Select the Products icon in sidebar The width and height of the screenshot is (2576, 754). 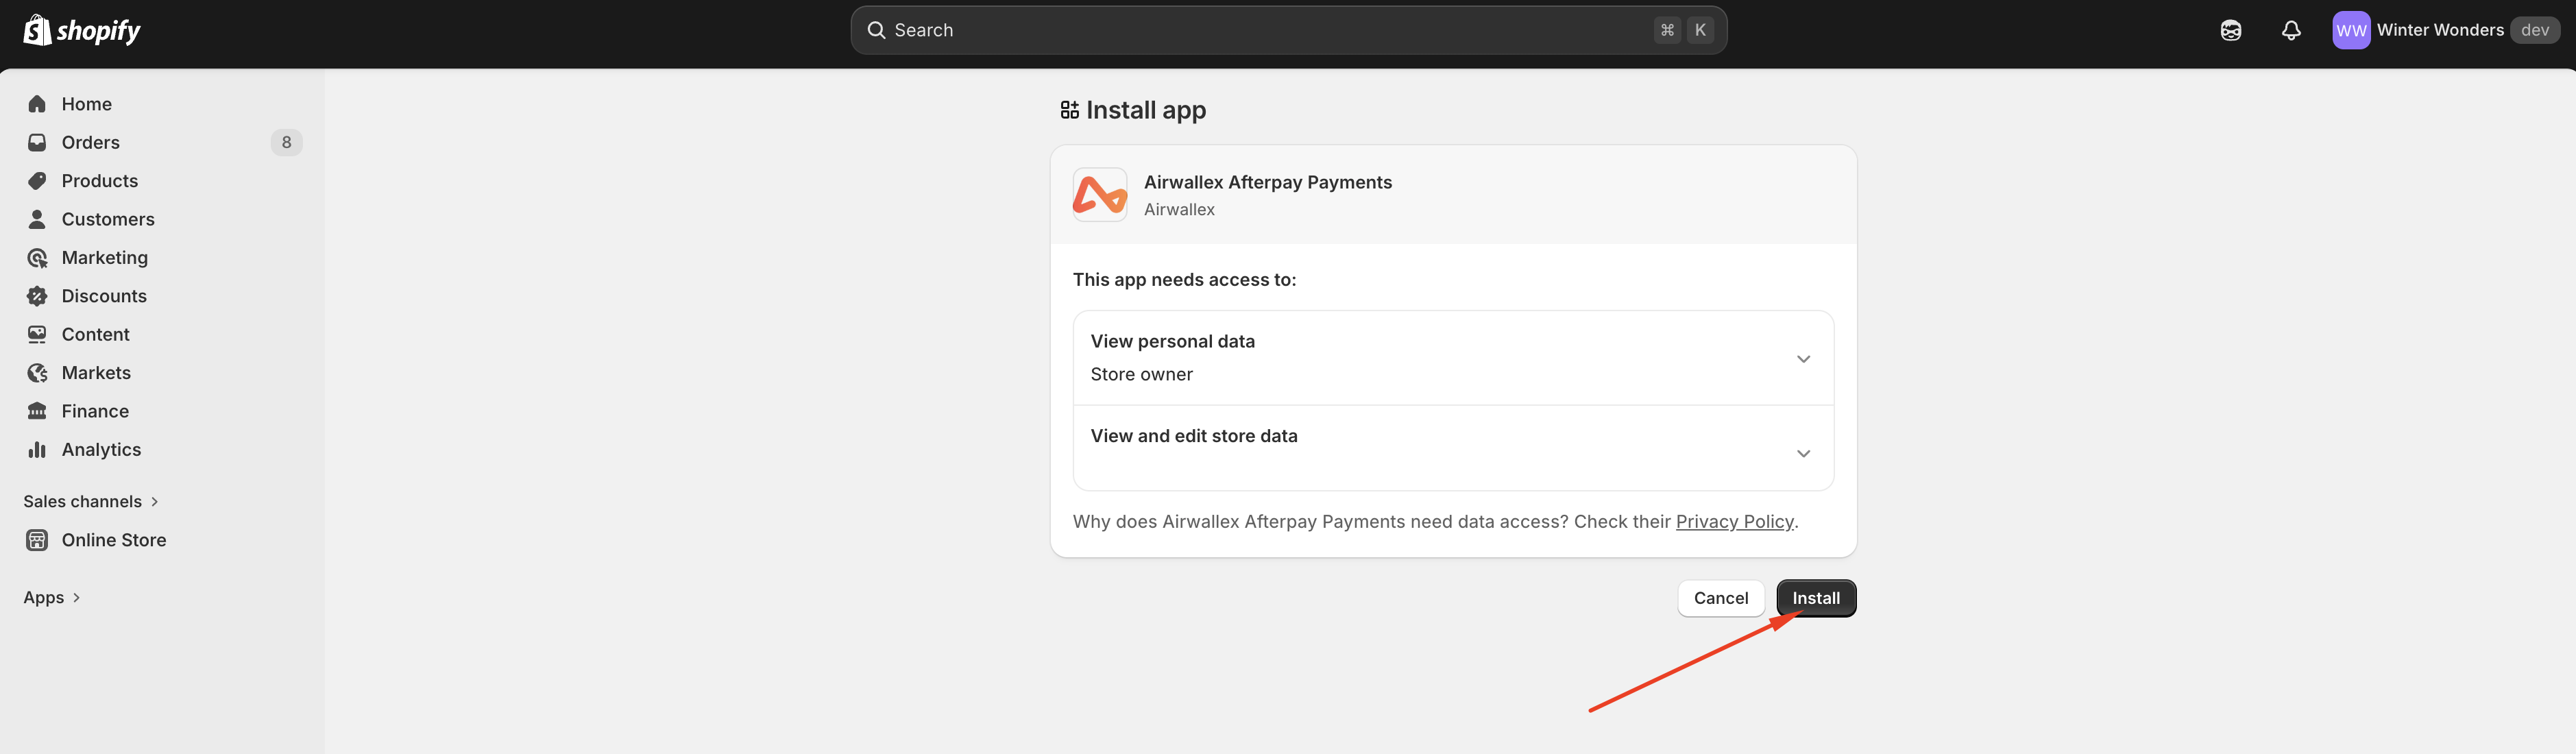coord(36,180)
